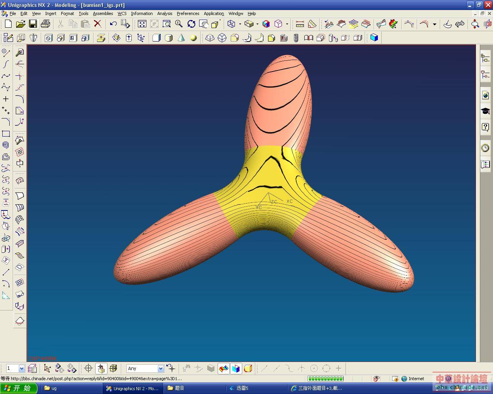
Task: Create a Sphere primitive
Action: click(193, 38)
